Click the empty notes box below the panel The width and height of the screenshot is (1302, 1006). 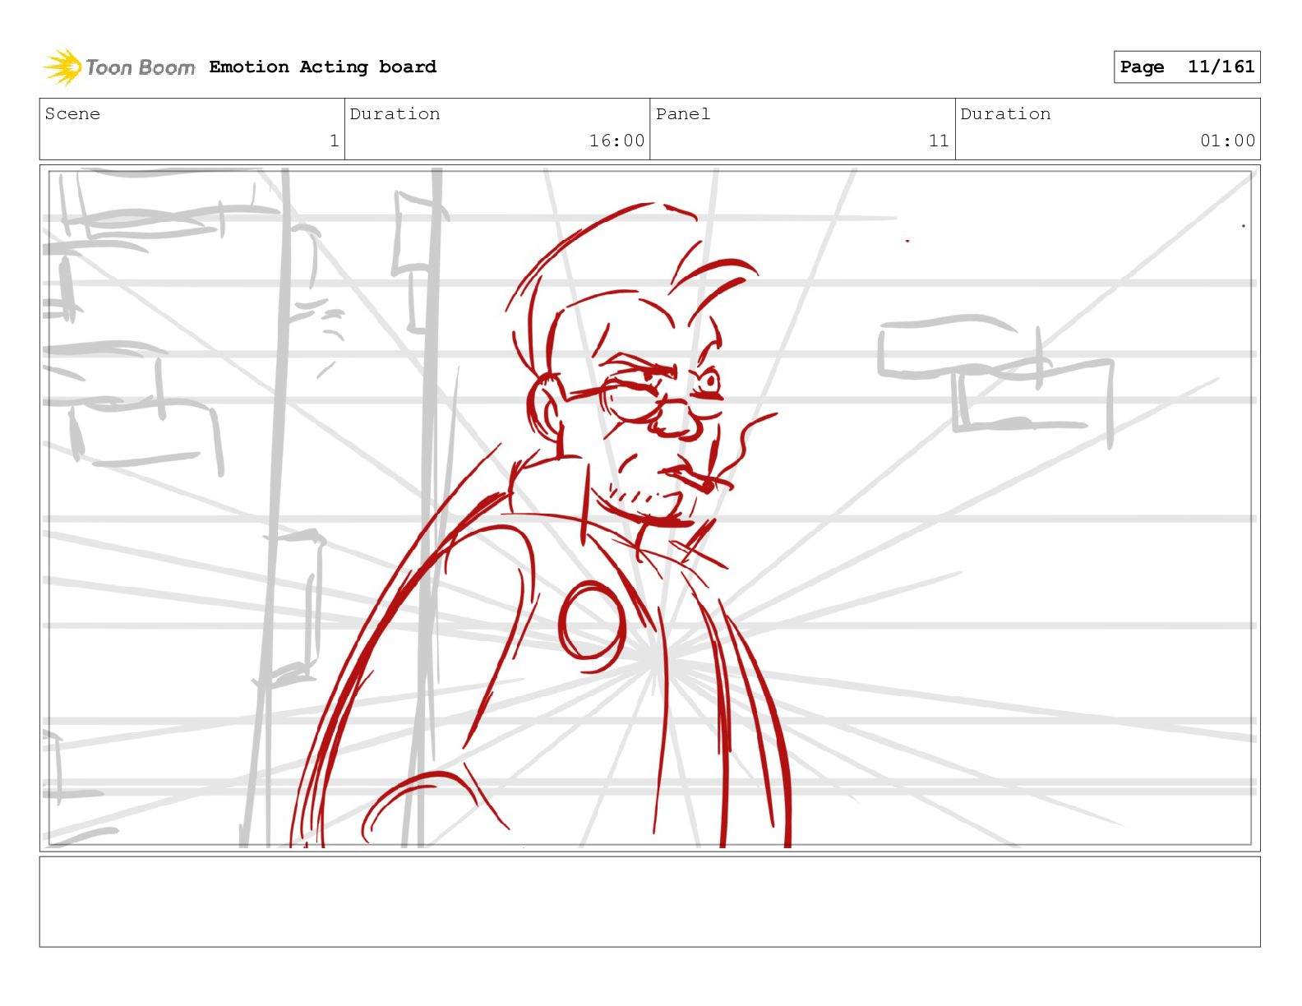[x=649, y=902]
